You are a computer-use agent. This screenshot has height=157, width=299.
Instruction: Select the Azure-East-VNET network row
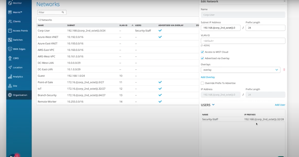118,44
